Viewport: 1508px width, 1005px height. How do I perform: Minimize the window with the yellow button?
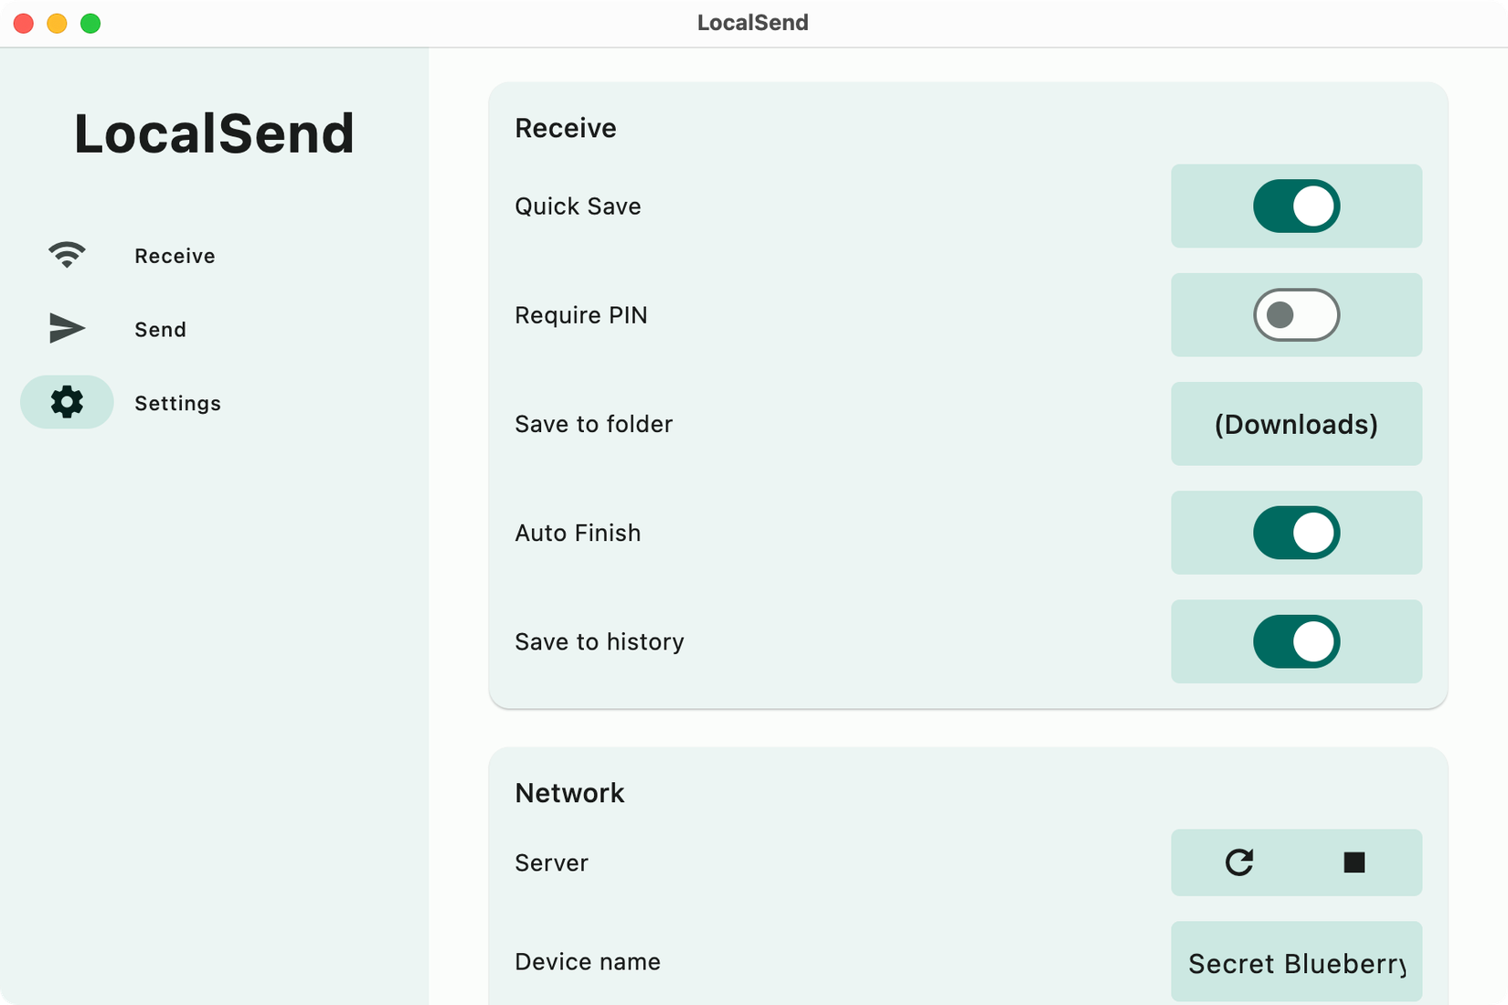tap(57, 24)
